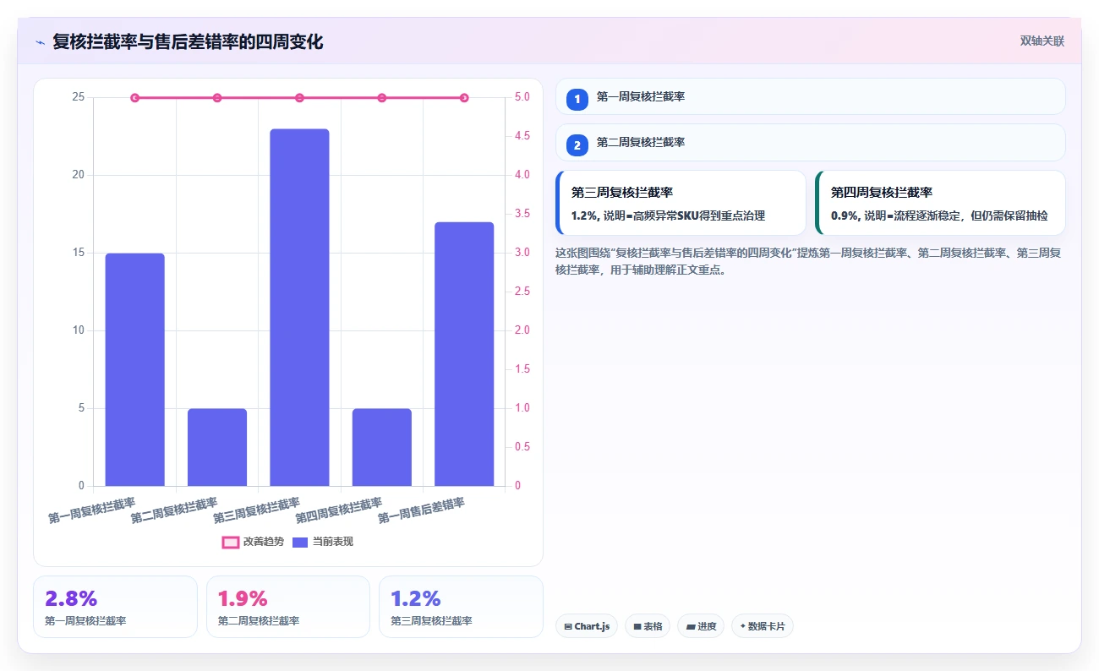Viewport: 1099px width, 671px height.
Task: Open the 第四周复核拦截率 0.9% detail card
Action: point(940,203)
